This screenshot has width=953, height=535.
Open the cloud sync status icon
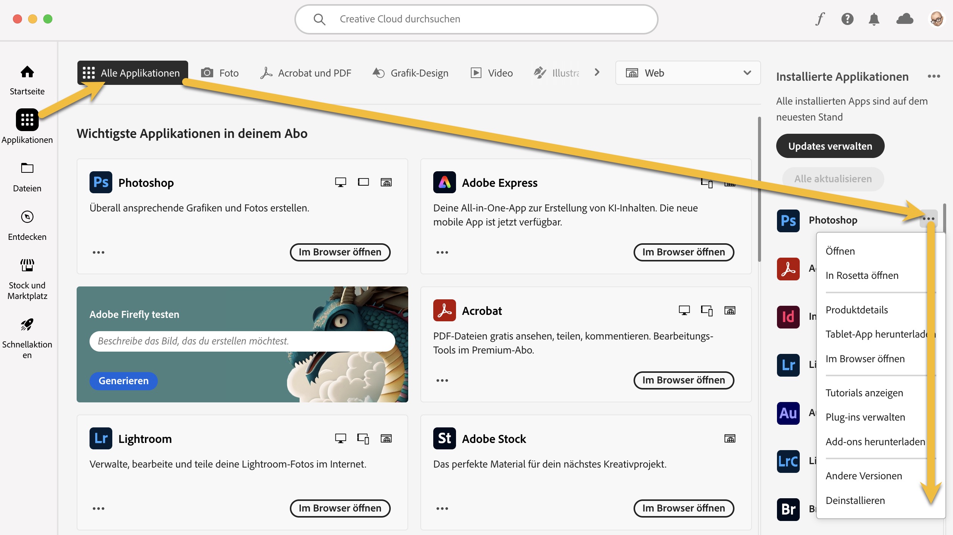point(904,19)
